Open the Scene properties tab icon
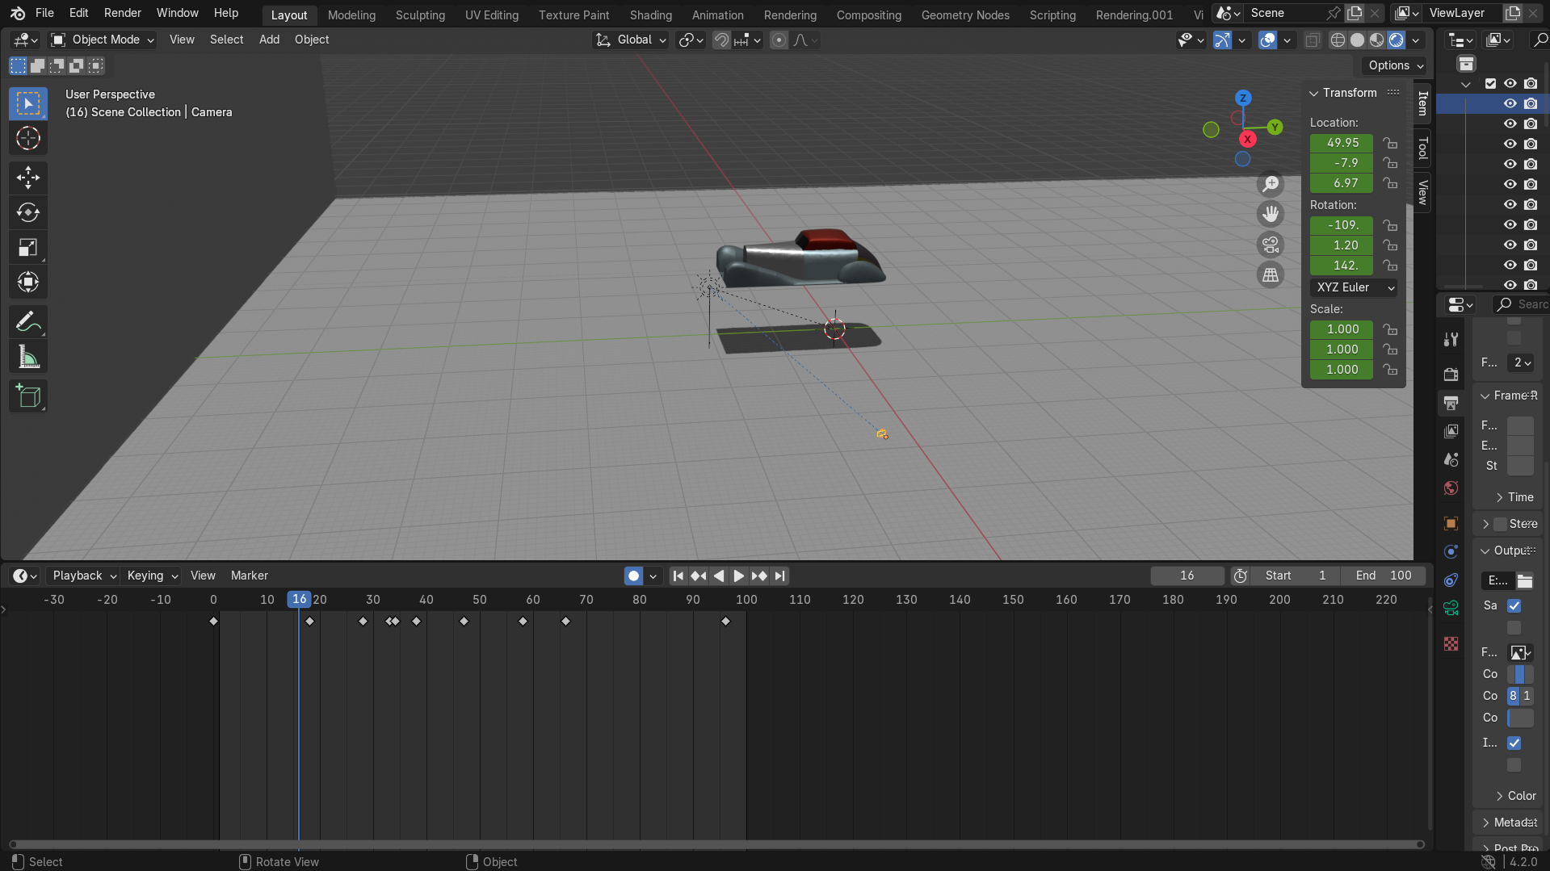The width and height of the screenshot is (1550, 871). tap(1451, 459)
